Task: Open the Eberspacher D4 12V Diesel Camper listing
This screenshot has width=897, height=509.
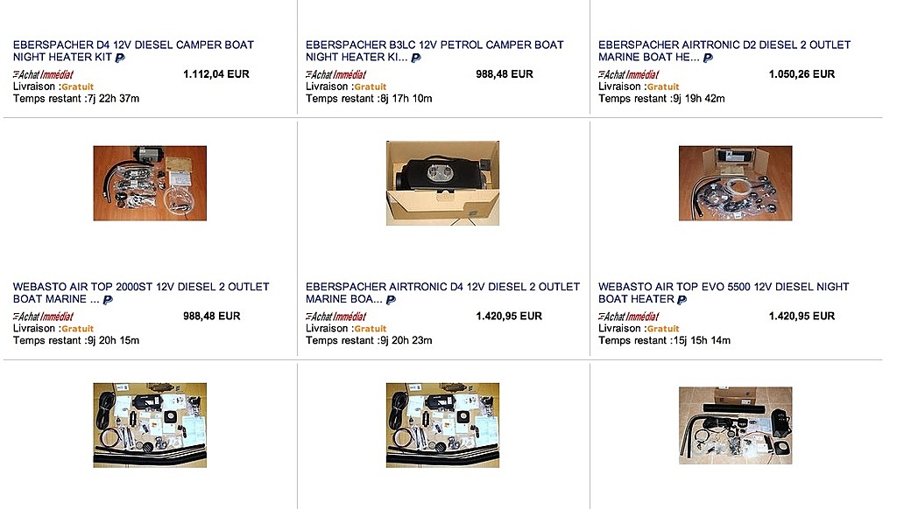Action: tap(133, 51)
